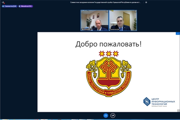Click the meeting title text at top
This screenshot has width=180, height=120.
(x=106, y=2)
